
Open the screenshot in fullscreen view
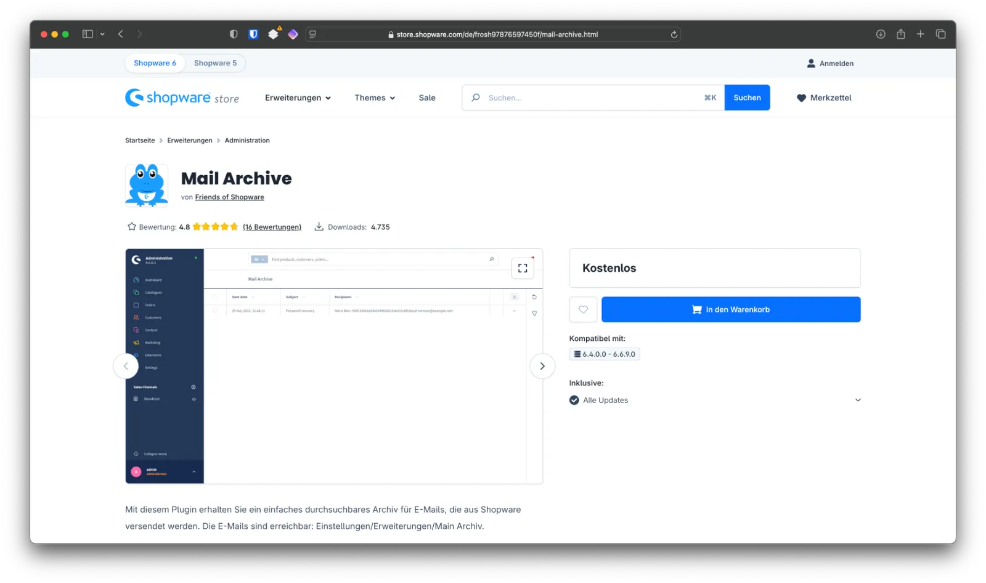tap(522, 268)
